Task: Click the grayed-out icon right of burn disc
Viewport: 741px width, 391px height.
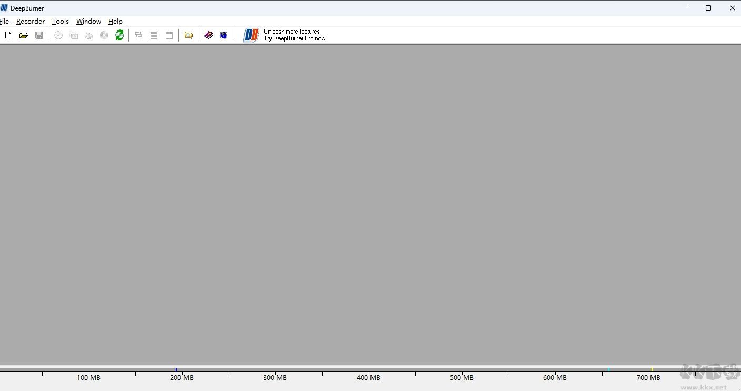Action: (74, 35)
